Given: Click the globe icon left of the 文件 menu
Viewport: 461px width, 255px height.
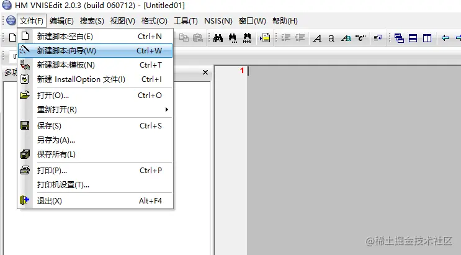Looking at the screenshot, I should pos(11,20).
